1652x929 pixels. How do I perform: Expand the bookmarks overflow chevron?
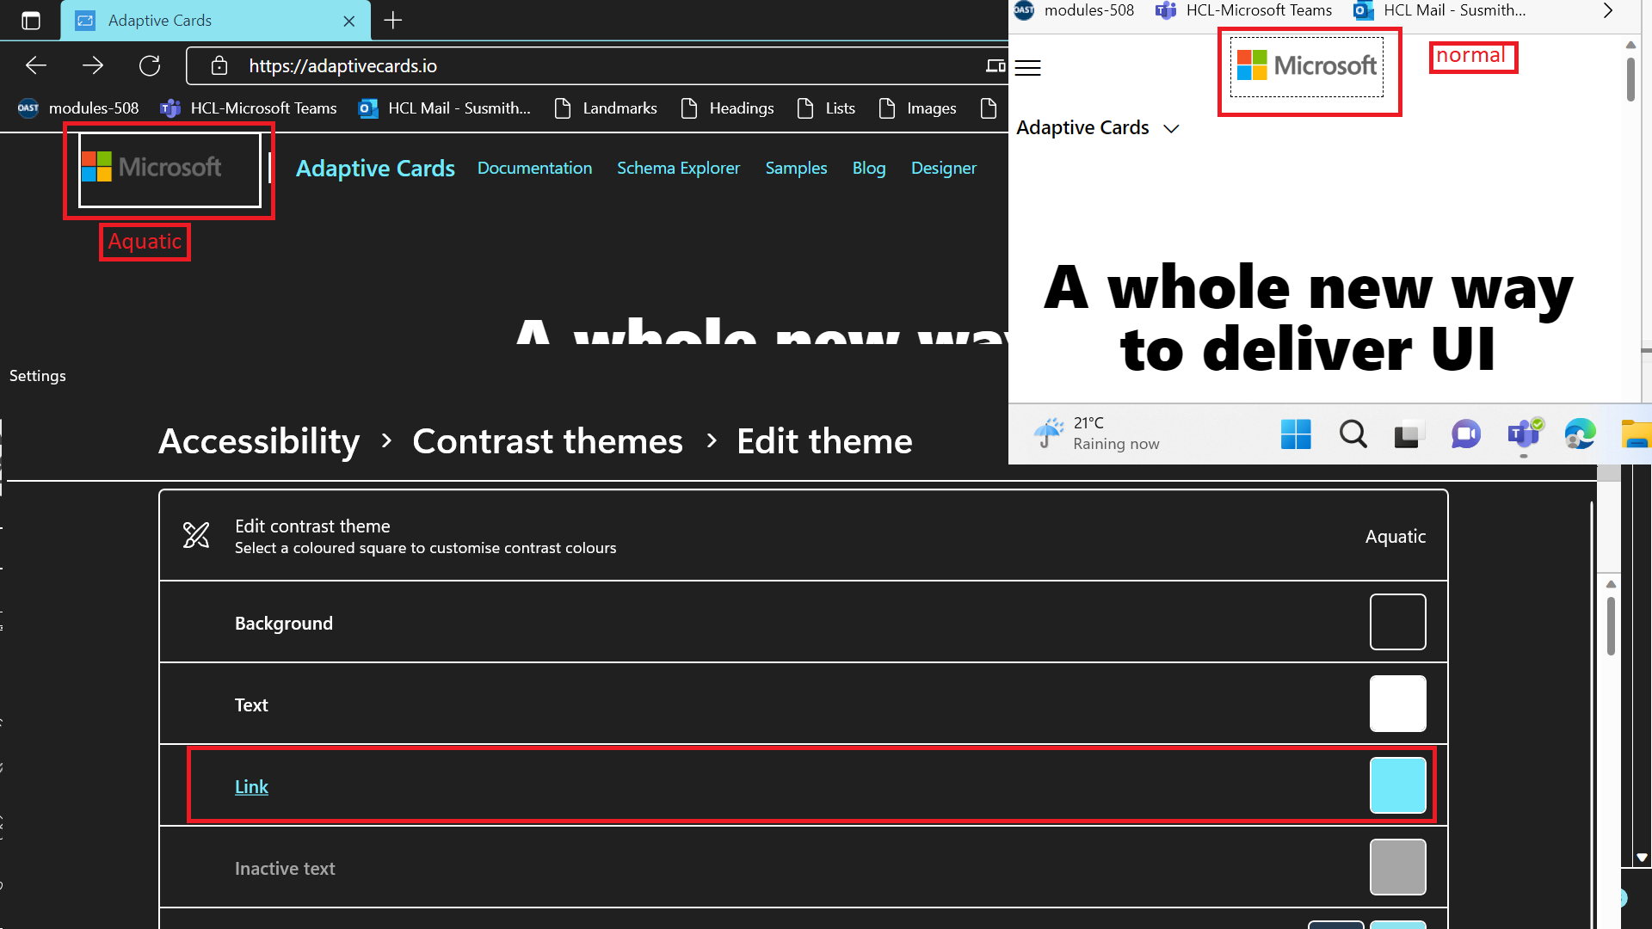click(x=1607, y=11)
